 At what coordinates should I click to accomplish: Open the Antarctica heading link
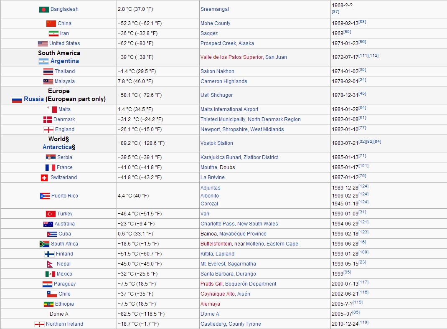click(x=57, y=147)
